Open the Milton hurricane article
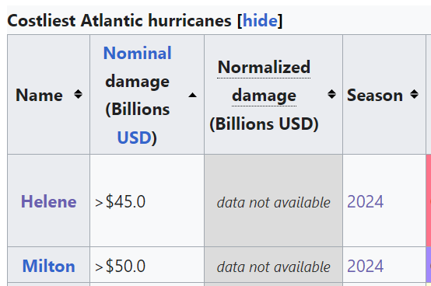Screen dimensions: 431x286 click(x=49, y=266)
